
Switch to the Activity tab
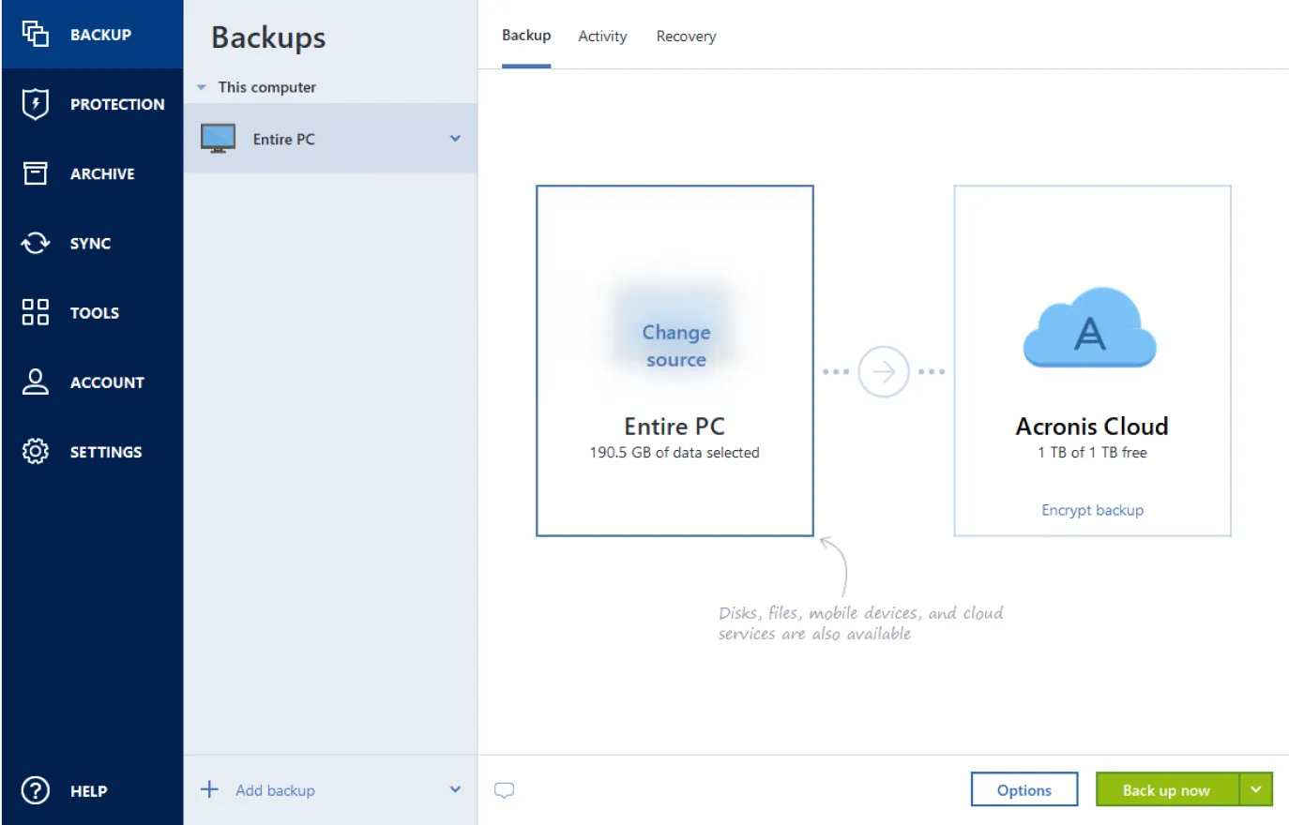(602, 37)
